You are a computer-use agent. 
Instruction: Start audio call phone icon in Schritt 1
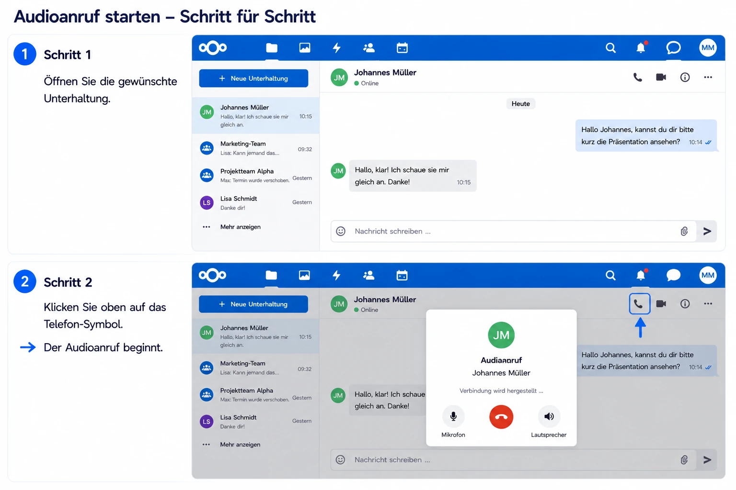pyautogui.click(x=638, y=77)
